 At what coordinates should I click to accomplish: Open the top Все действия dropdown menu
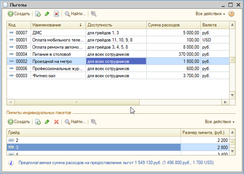tap(210, 14)
